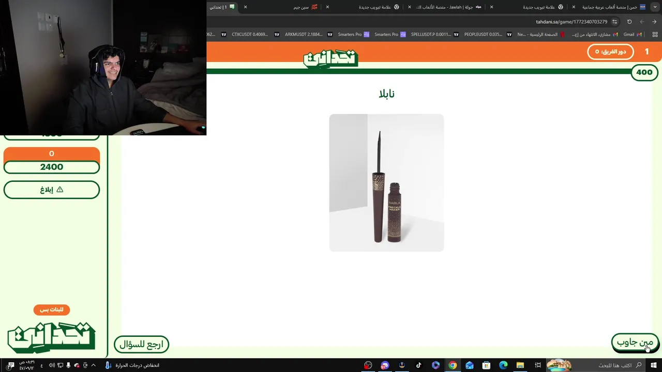Open File Explorer from the taskbar
Screen dimensions: 662x372
(520, 365)
